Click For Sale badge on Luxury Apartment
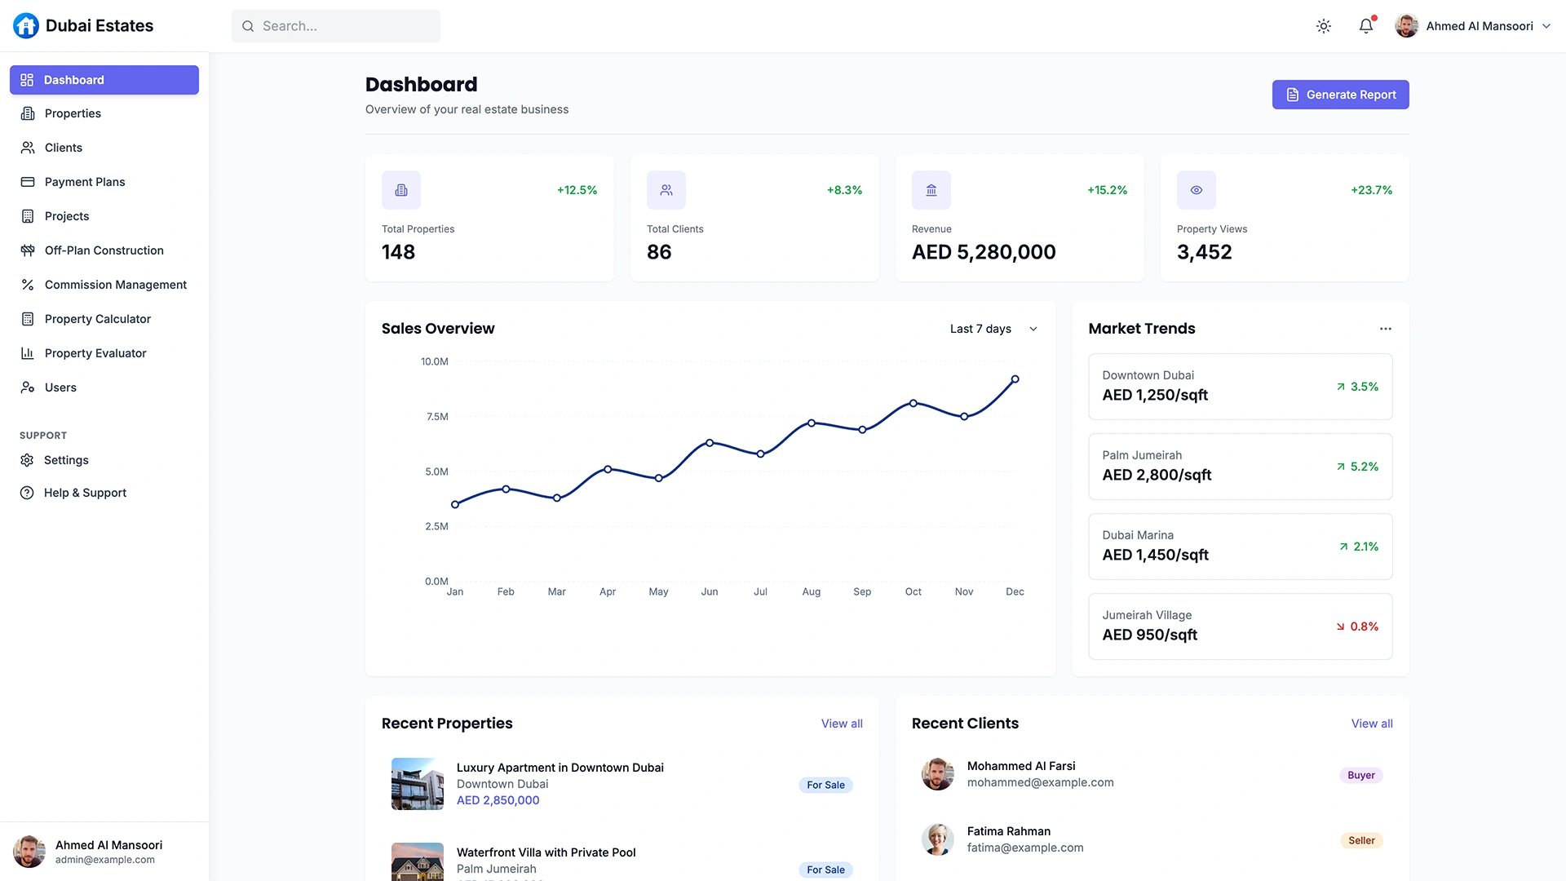Screen dimensions: 1566x881 pyautogui.click(x=825, y=785)
